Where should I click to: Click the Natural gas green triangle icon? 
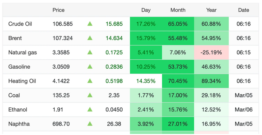[x=90, y=52]
